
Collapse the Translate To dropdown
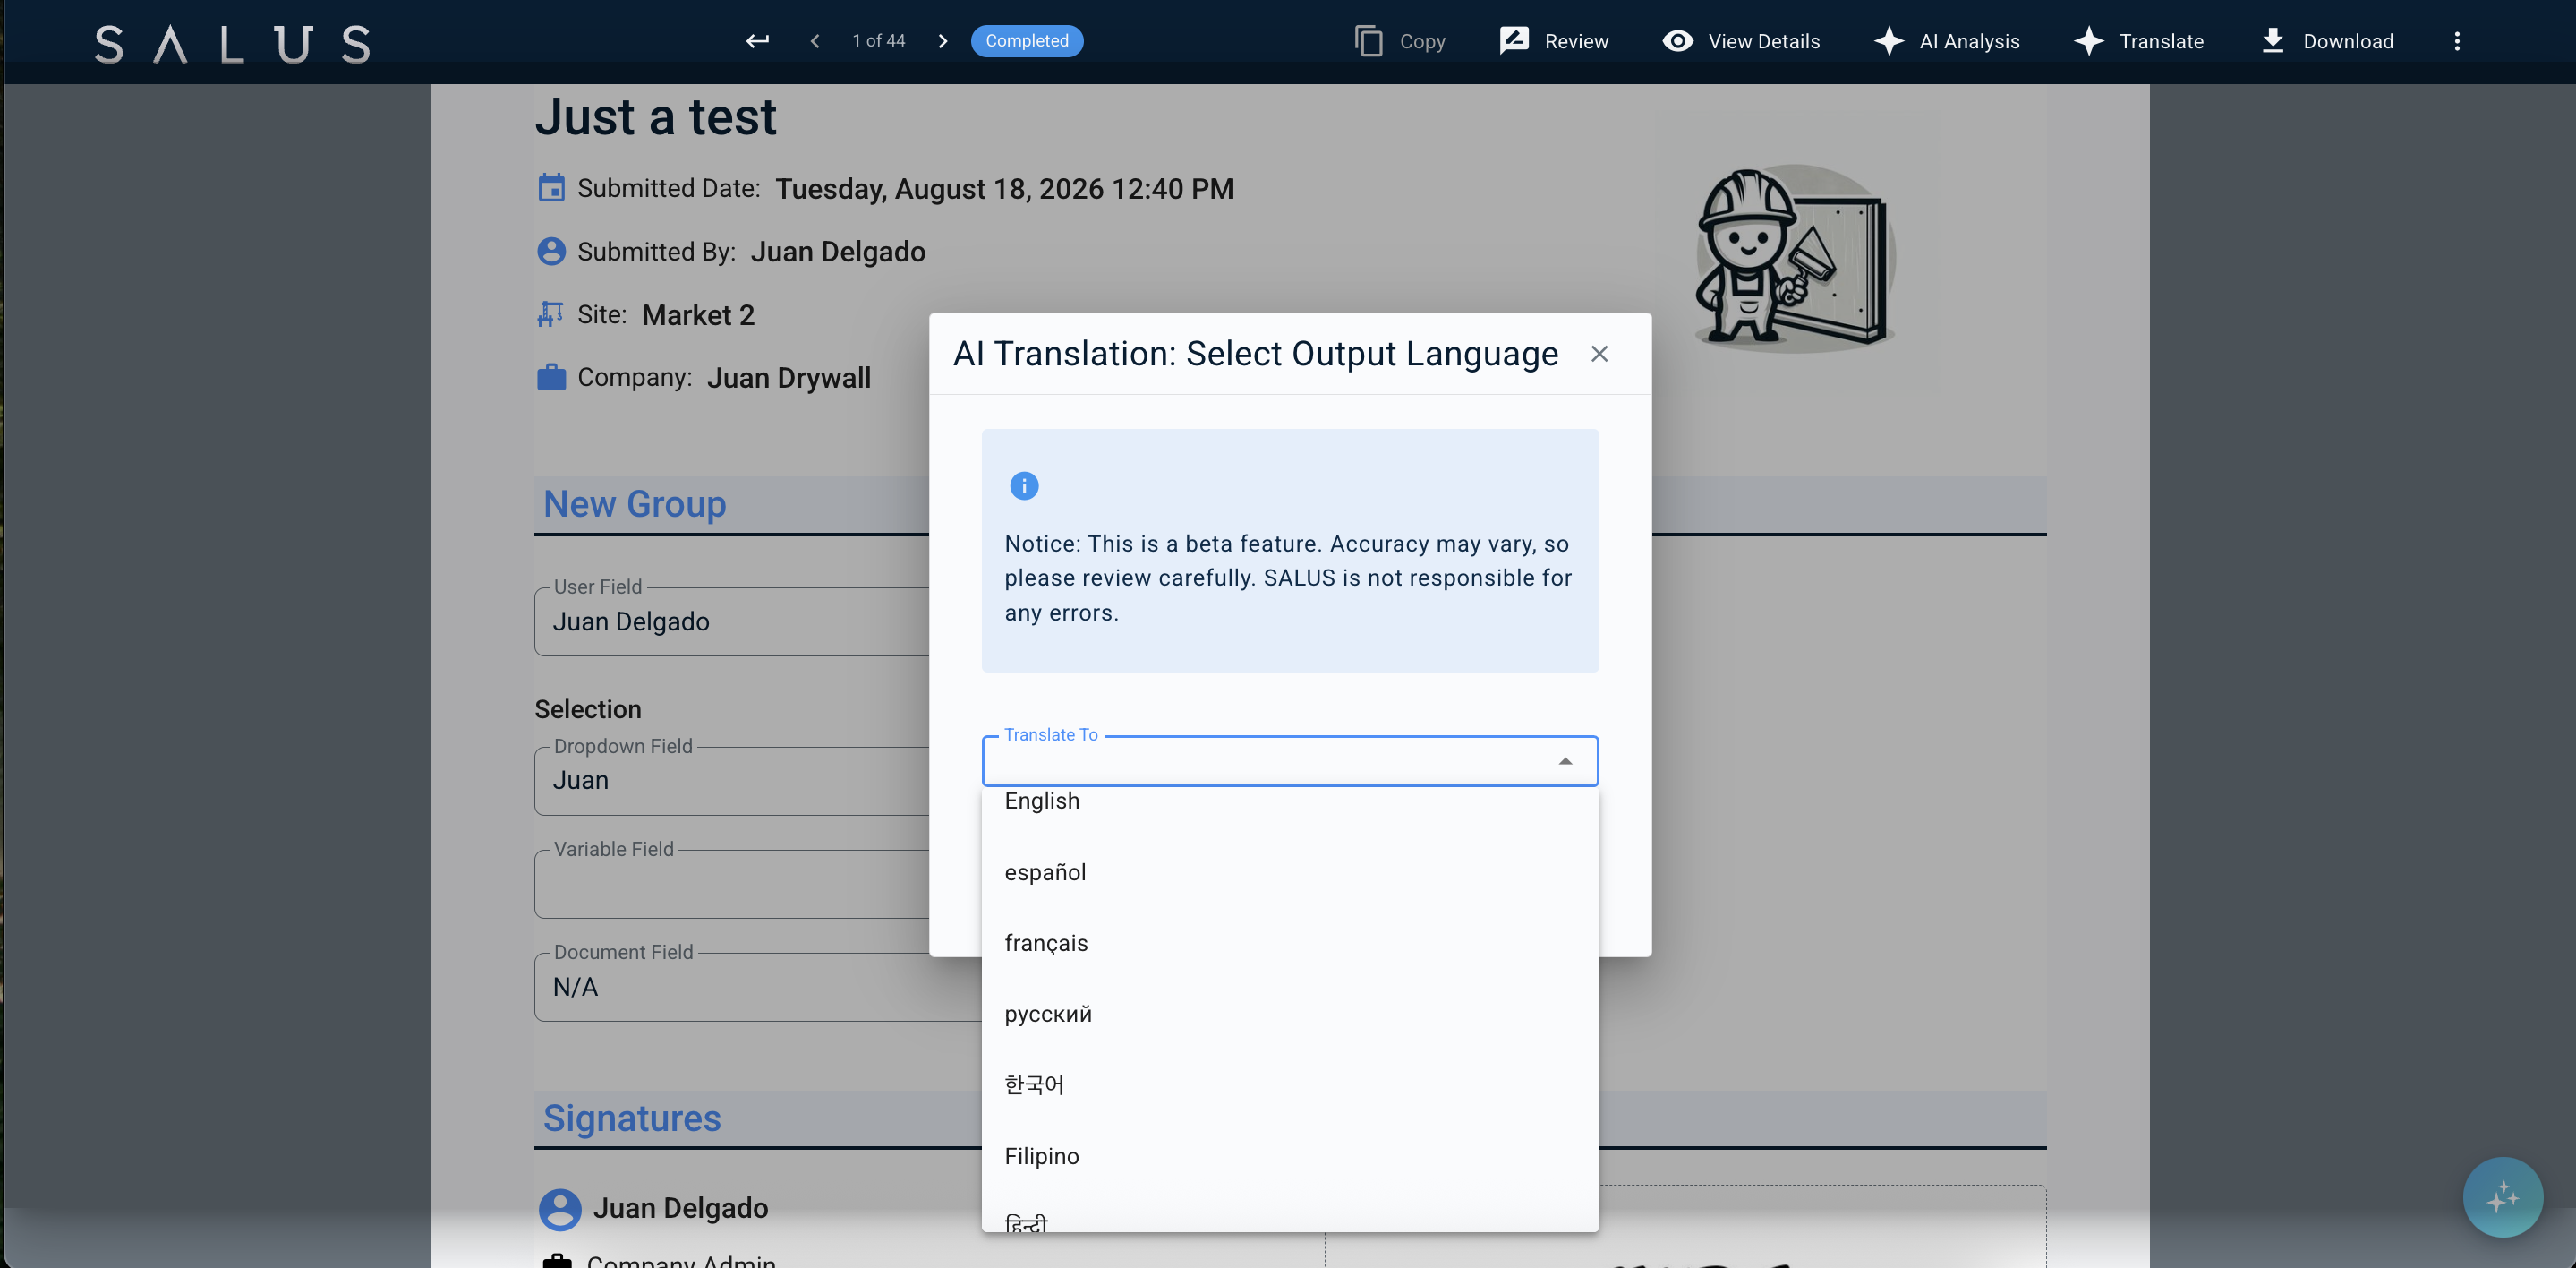click(1565, 761)
